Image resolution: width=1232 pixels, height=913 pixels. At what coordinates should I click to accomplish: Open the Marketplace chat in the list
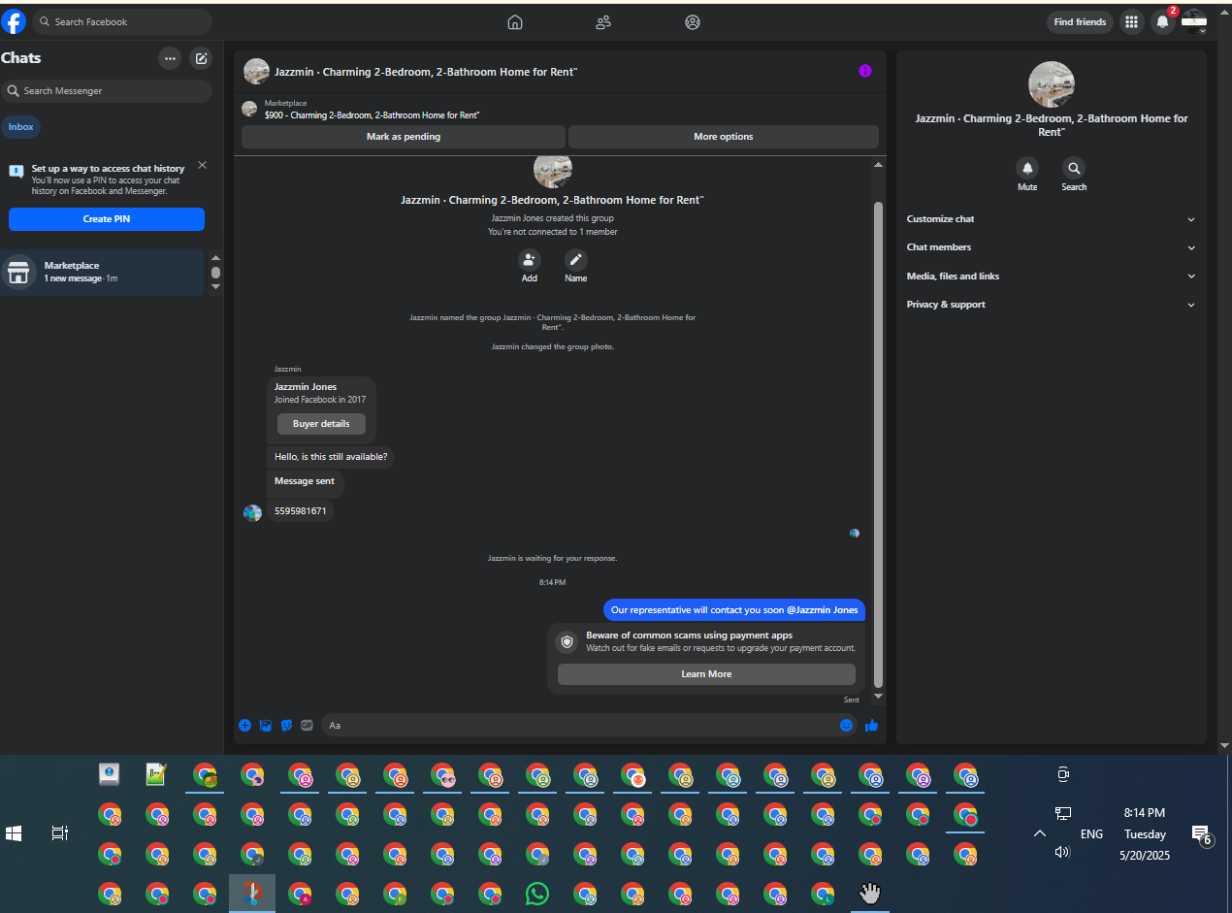point(102,273)
